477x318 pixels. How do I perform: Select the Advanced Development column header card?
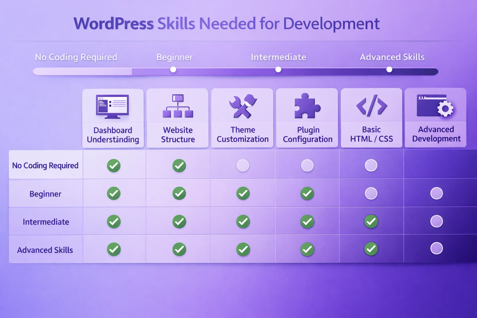435,118
